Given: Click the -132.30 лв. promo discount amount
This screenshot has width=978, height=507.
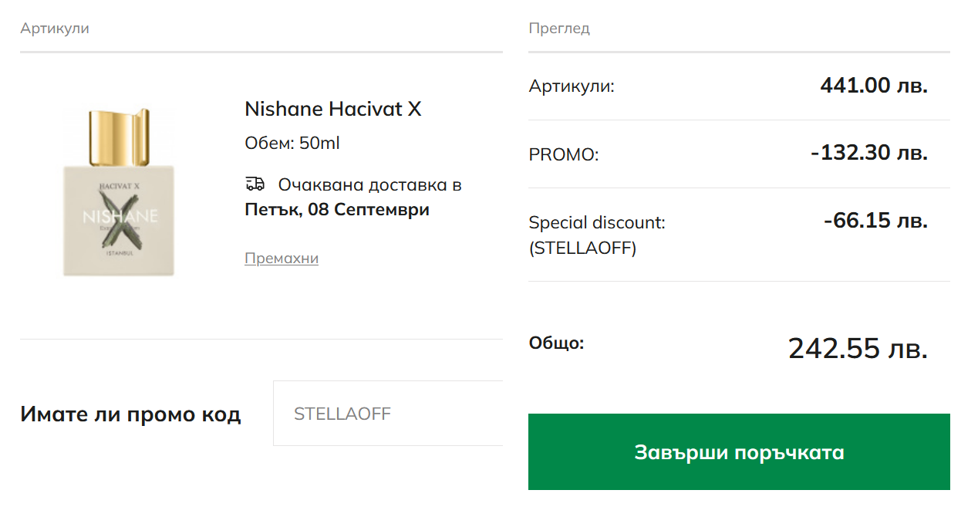Looking at the screenshot, I should 869,153.
